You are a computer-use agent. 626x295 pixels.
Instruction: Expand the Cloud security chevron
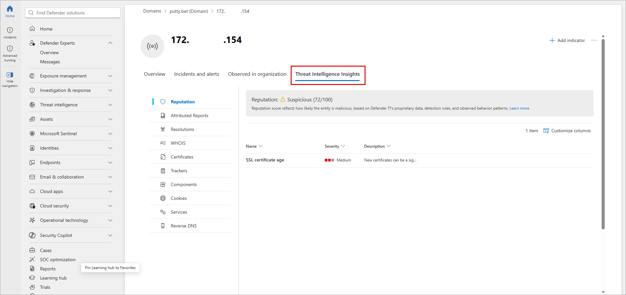[x=110, y=206]
